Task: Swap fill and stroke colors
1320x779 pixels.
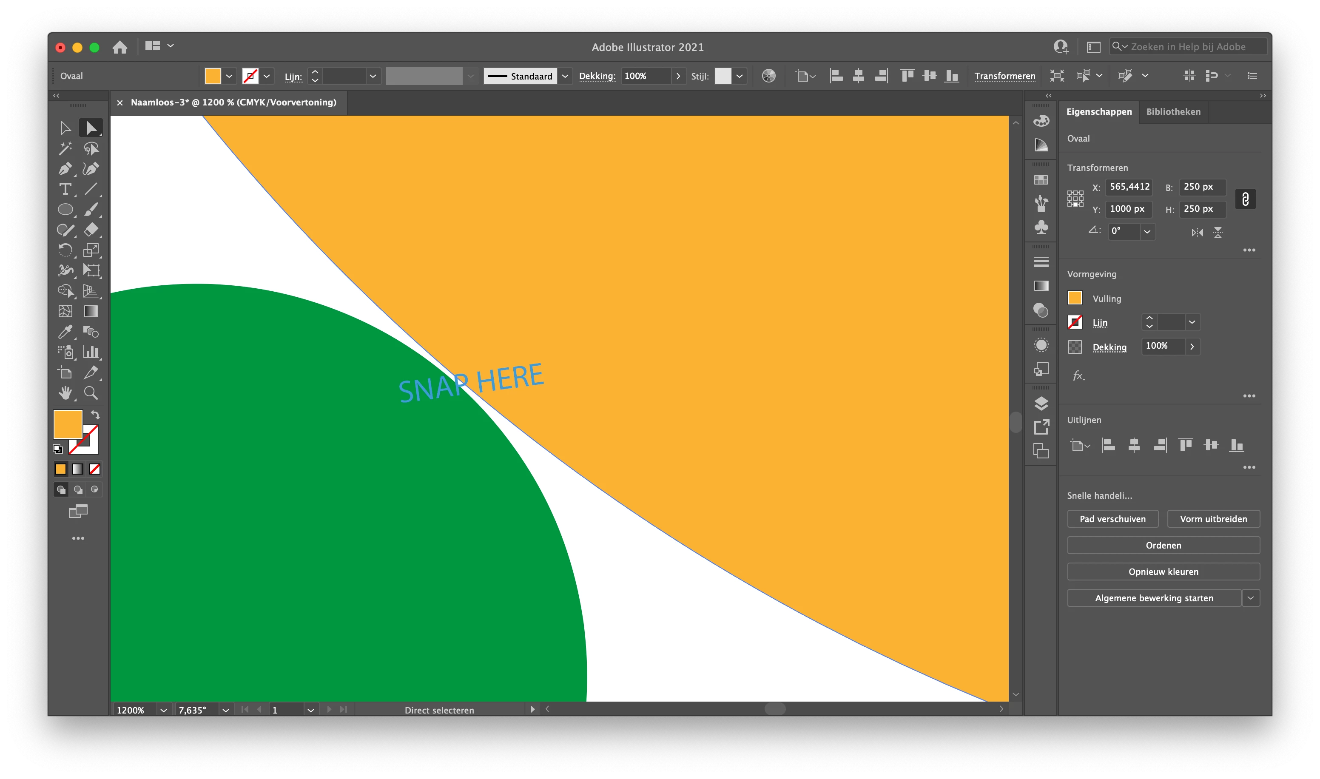Action: click(x=96, y=415)
